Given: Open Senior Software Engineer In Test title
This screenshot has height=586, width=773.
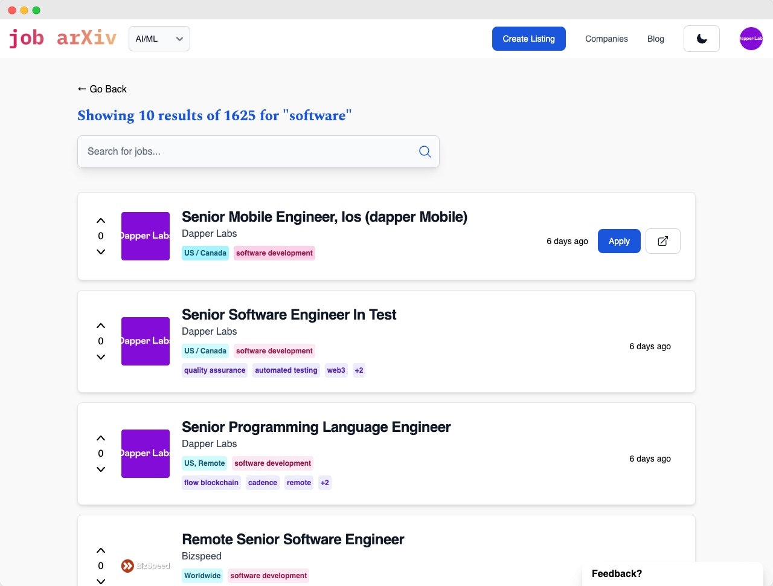Looking at the screenshot, I should coord(289,315).
